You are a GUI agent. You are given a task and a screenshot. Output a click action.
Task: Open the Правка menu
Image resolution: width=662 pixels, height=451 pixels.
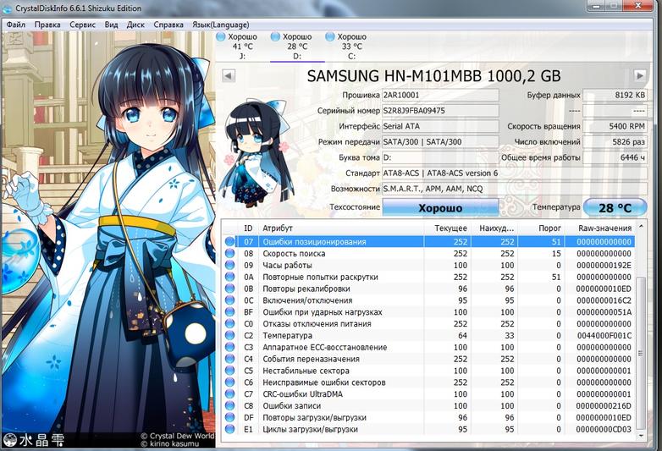point(47,25)
